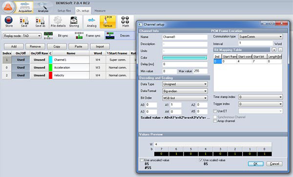Viewport: 293px width, 177px height.
Task: Open the Acquisition mode
Action: tap(25, 7)
